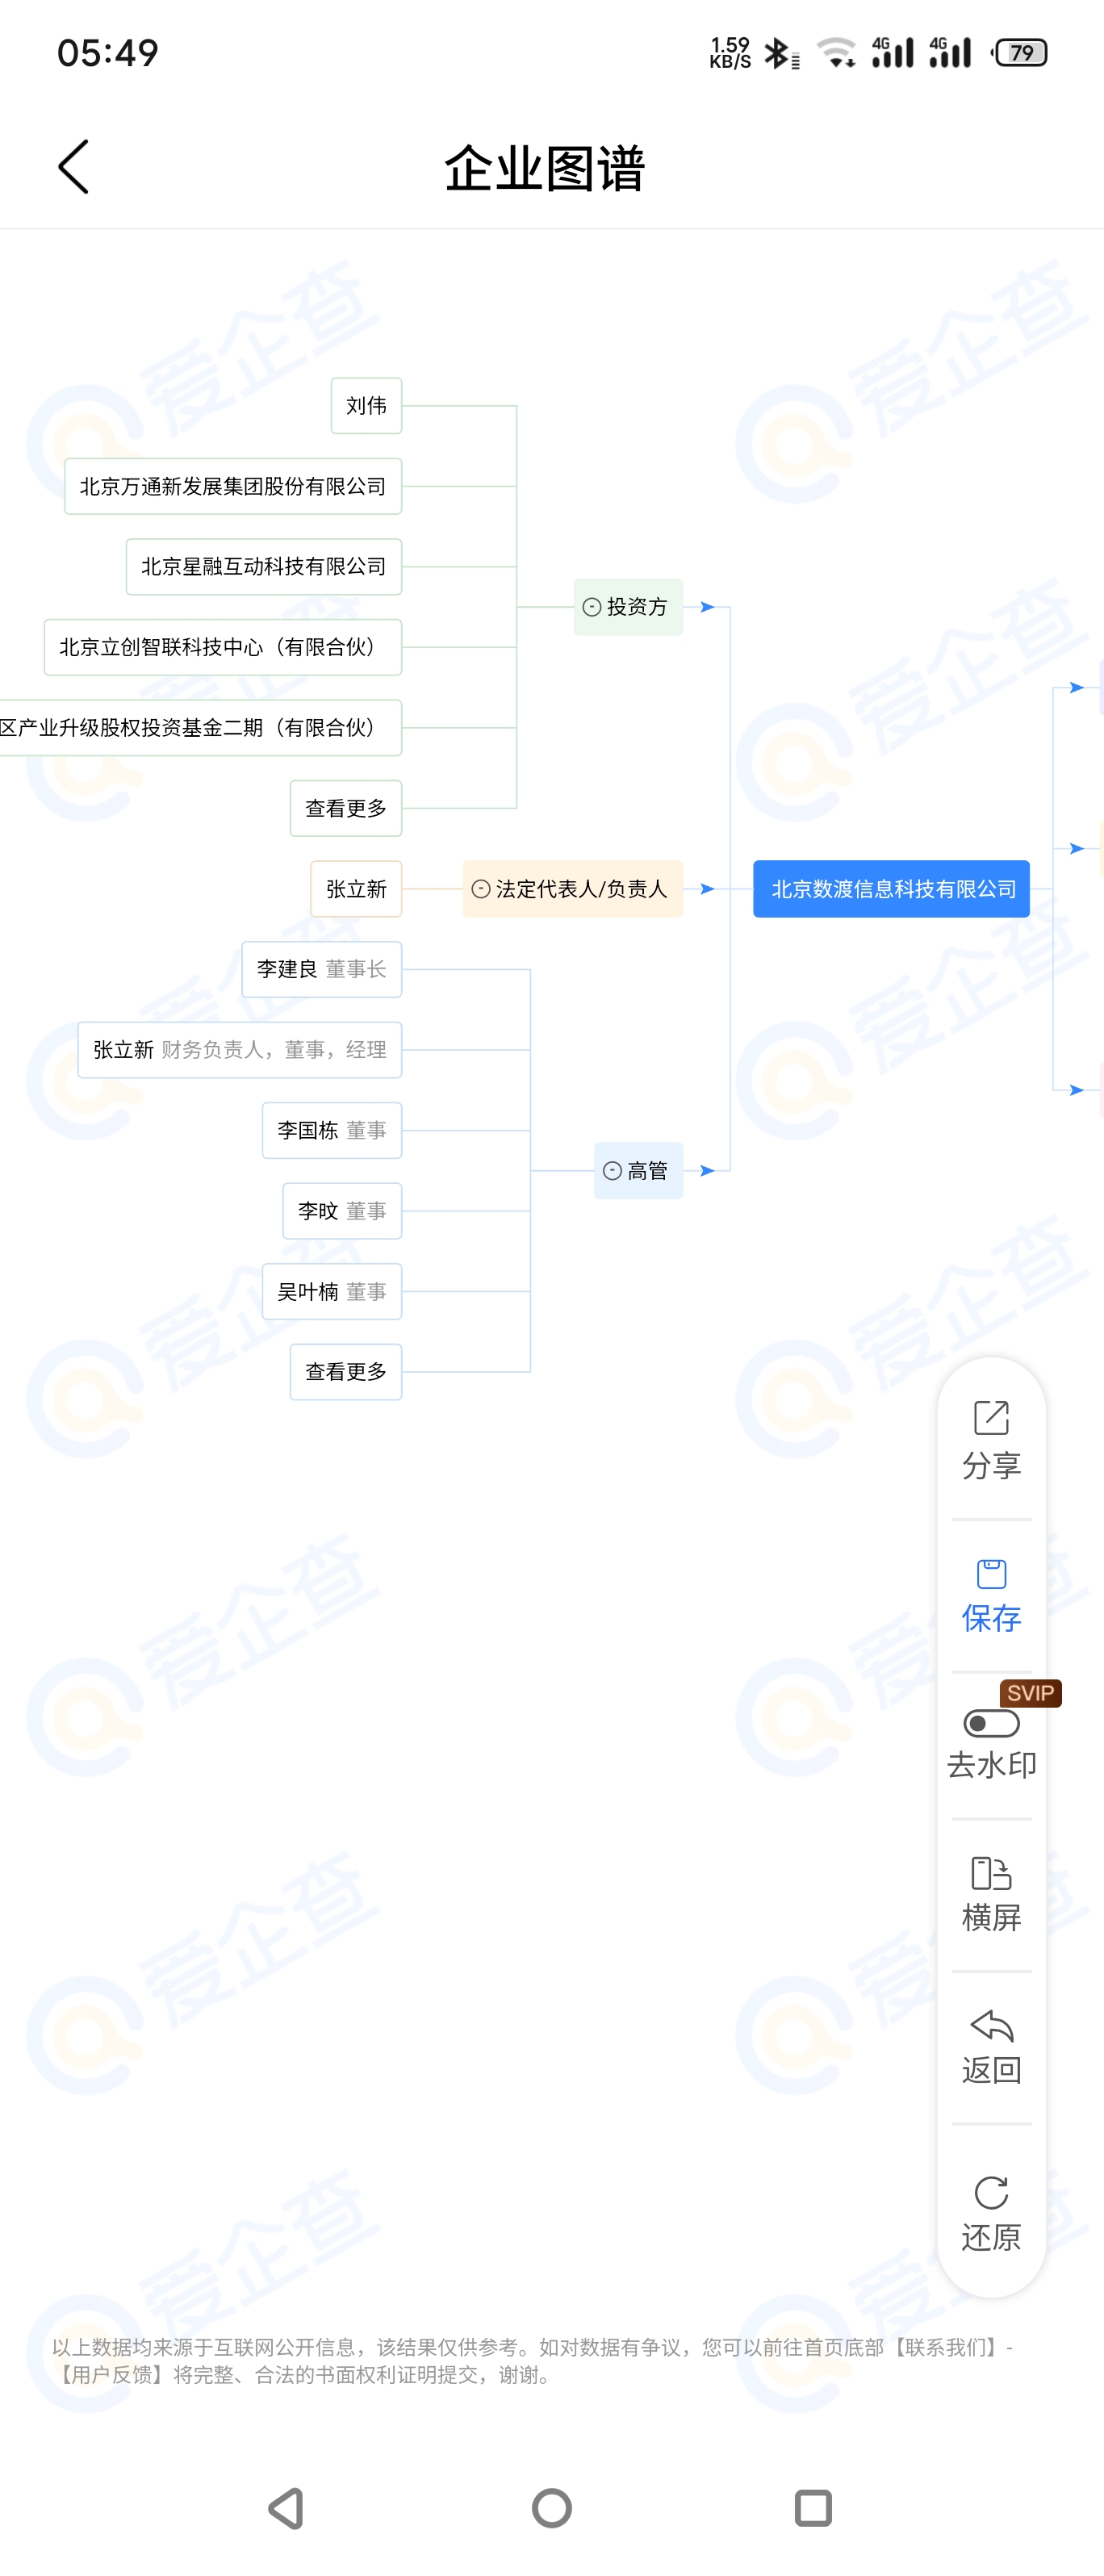Toggle the remove watermark (去水印) switch

pos(991,1724)
